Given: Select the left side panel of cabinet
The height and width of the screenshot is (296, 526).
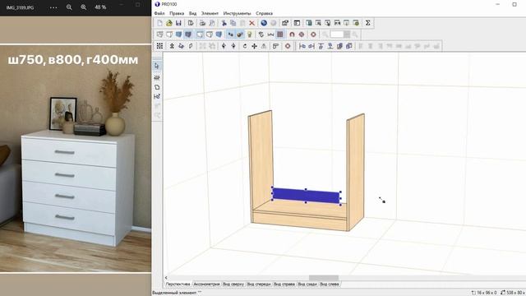Looking at the screenshot, I should pyautogui.click(x=261, y=161).
